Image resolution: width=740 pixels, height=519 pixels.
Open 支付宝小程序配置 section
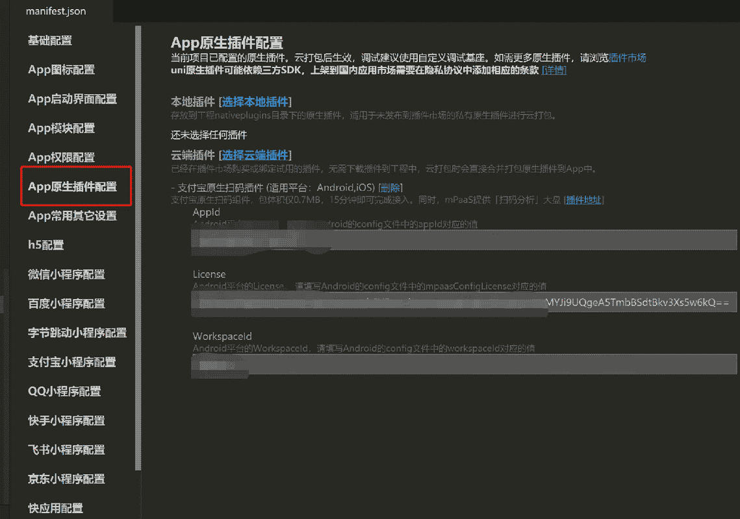point(71,362)
